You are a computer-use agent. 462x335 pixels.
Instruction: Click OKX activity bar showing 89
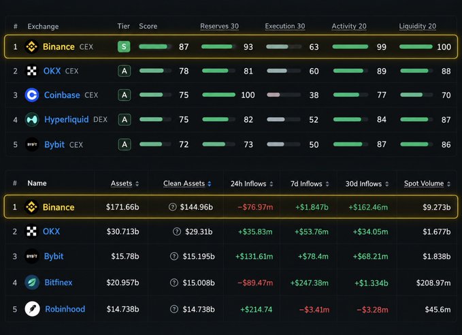[350, 71]
